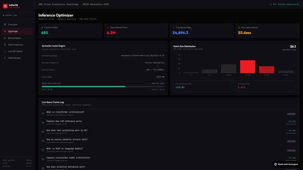Click the bright red bar in the batch size chart
This screenshot has height=170, width=303.
(247, 67)
